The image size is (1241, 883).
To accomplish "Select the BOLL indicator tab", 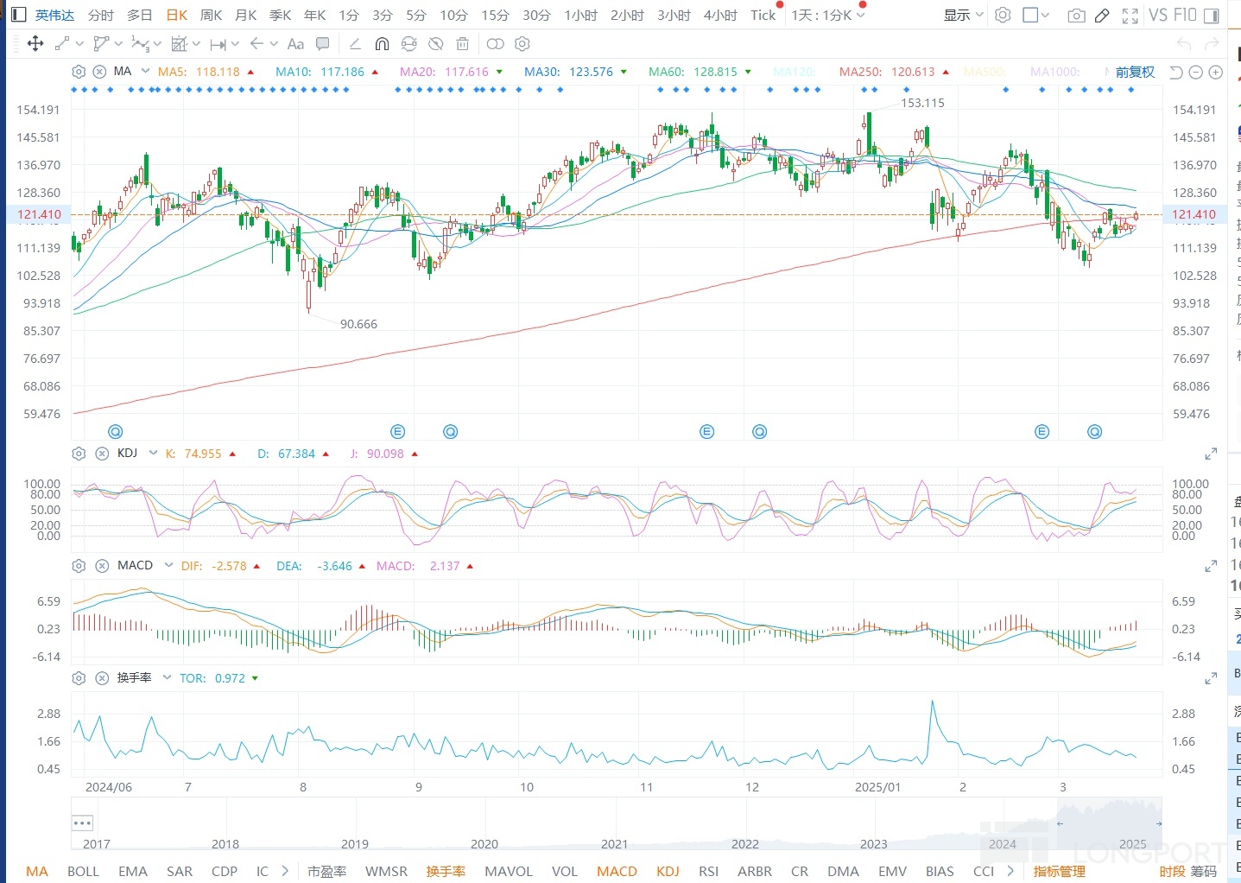I will click(83, 871).
